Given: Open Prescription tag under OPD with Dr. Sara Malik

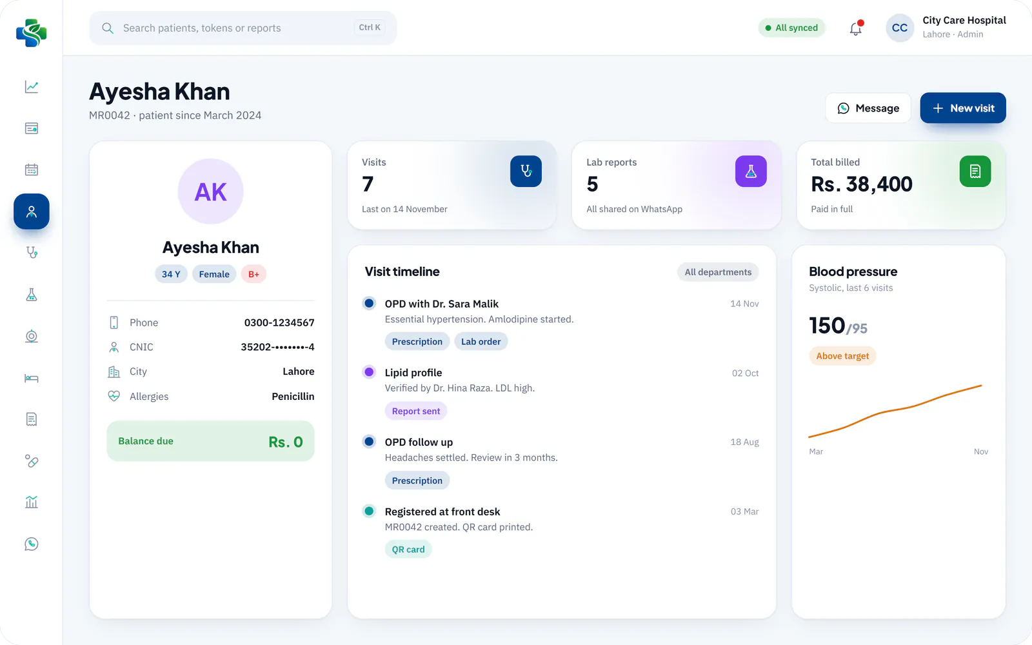Looking at the screenshot, I should [417, 342].
